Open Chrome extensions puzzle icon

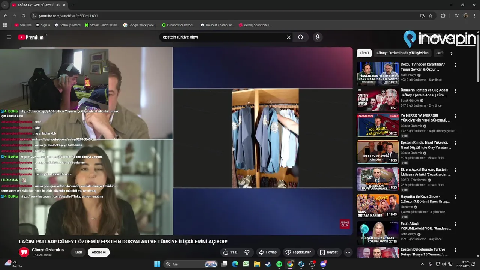tap(443, 16)
